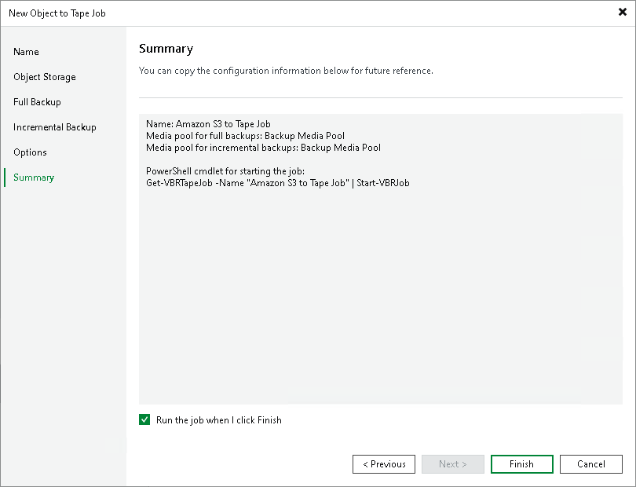
Task: Click 'Media pool for incremental backups' line
Action: tap(263, 148)
